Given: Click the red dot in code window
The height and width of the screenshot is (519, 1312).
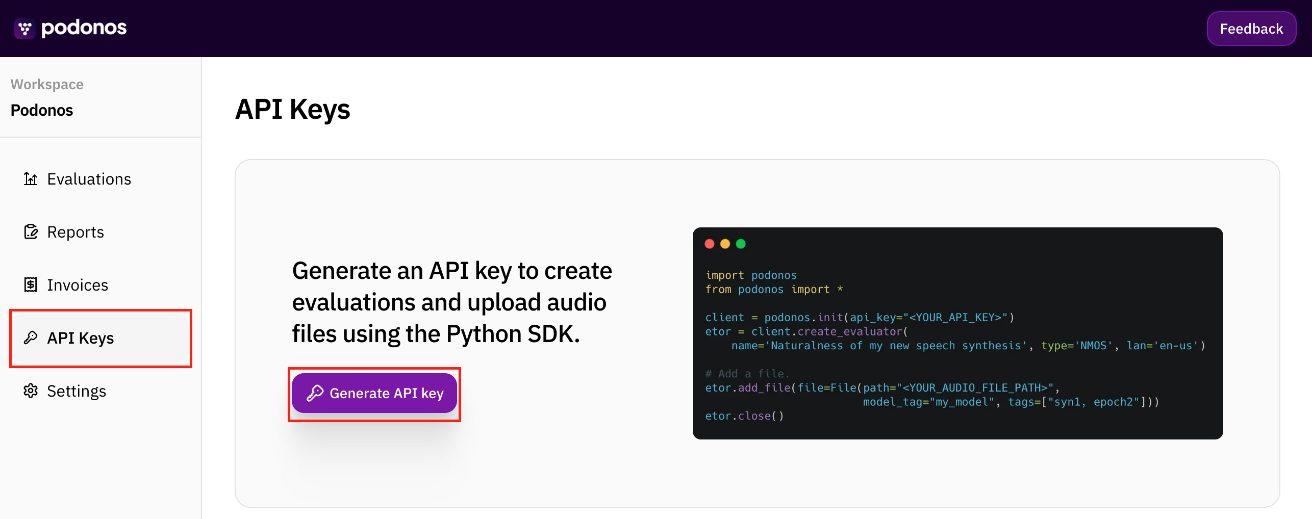Looking at the screenshot, I should click(709, 244).
